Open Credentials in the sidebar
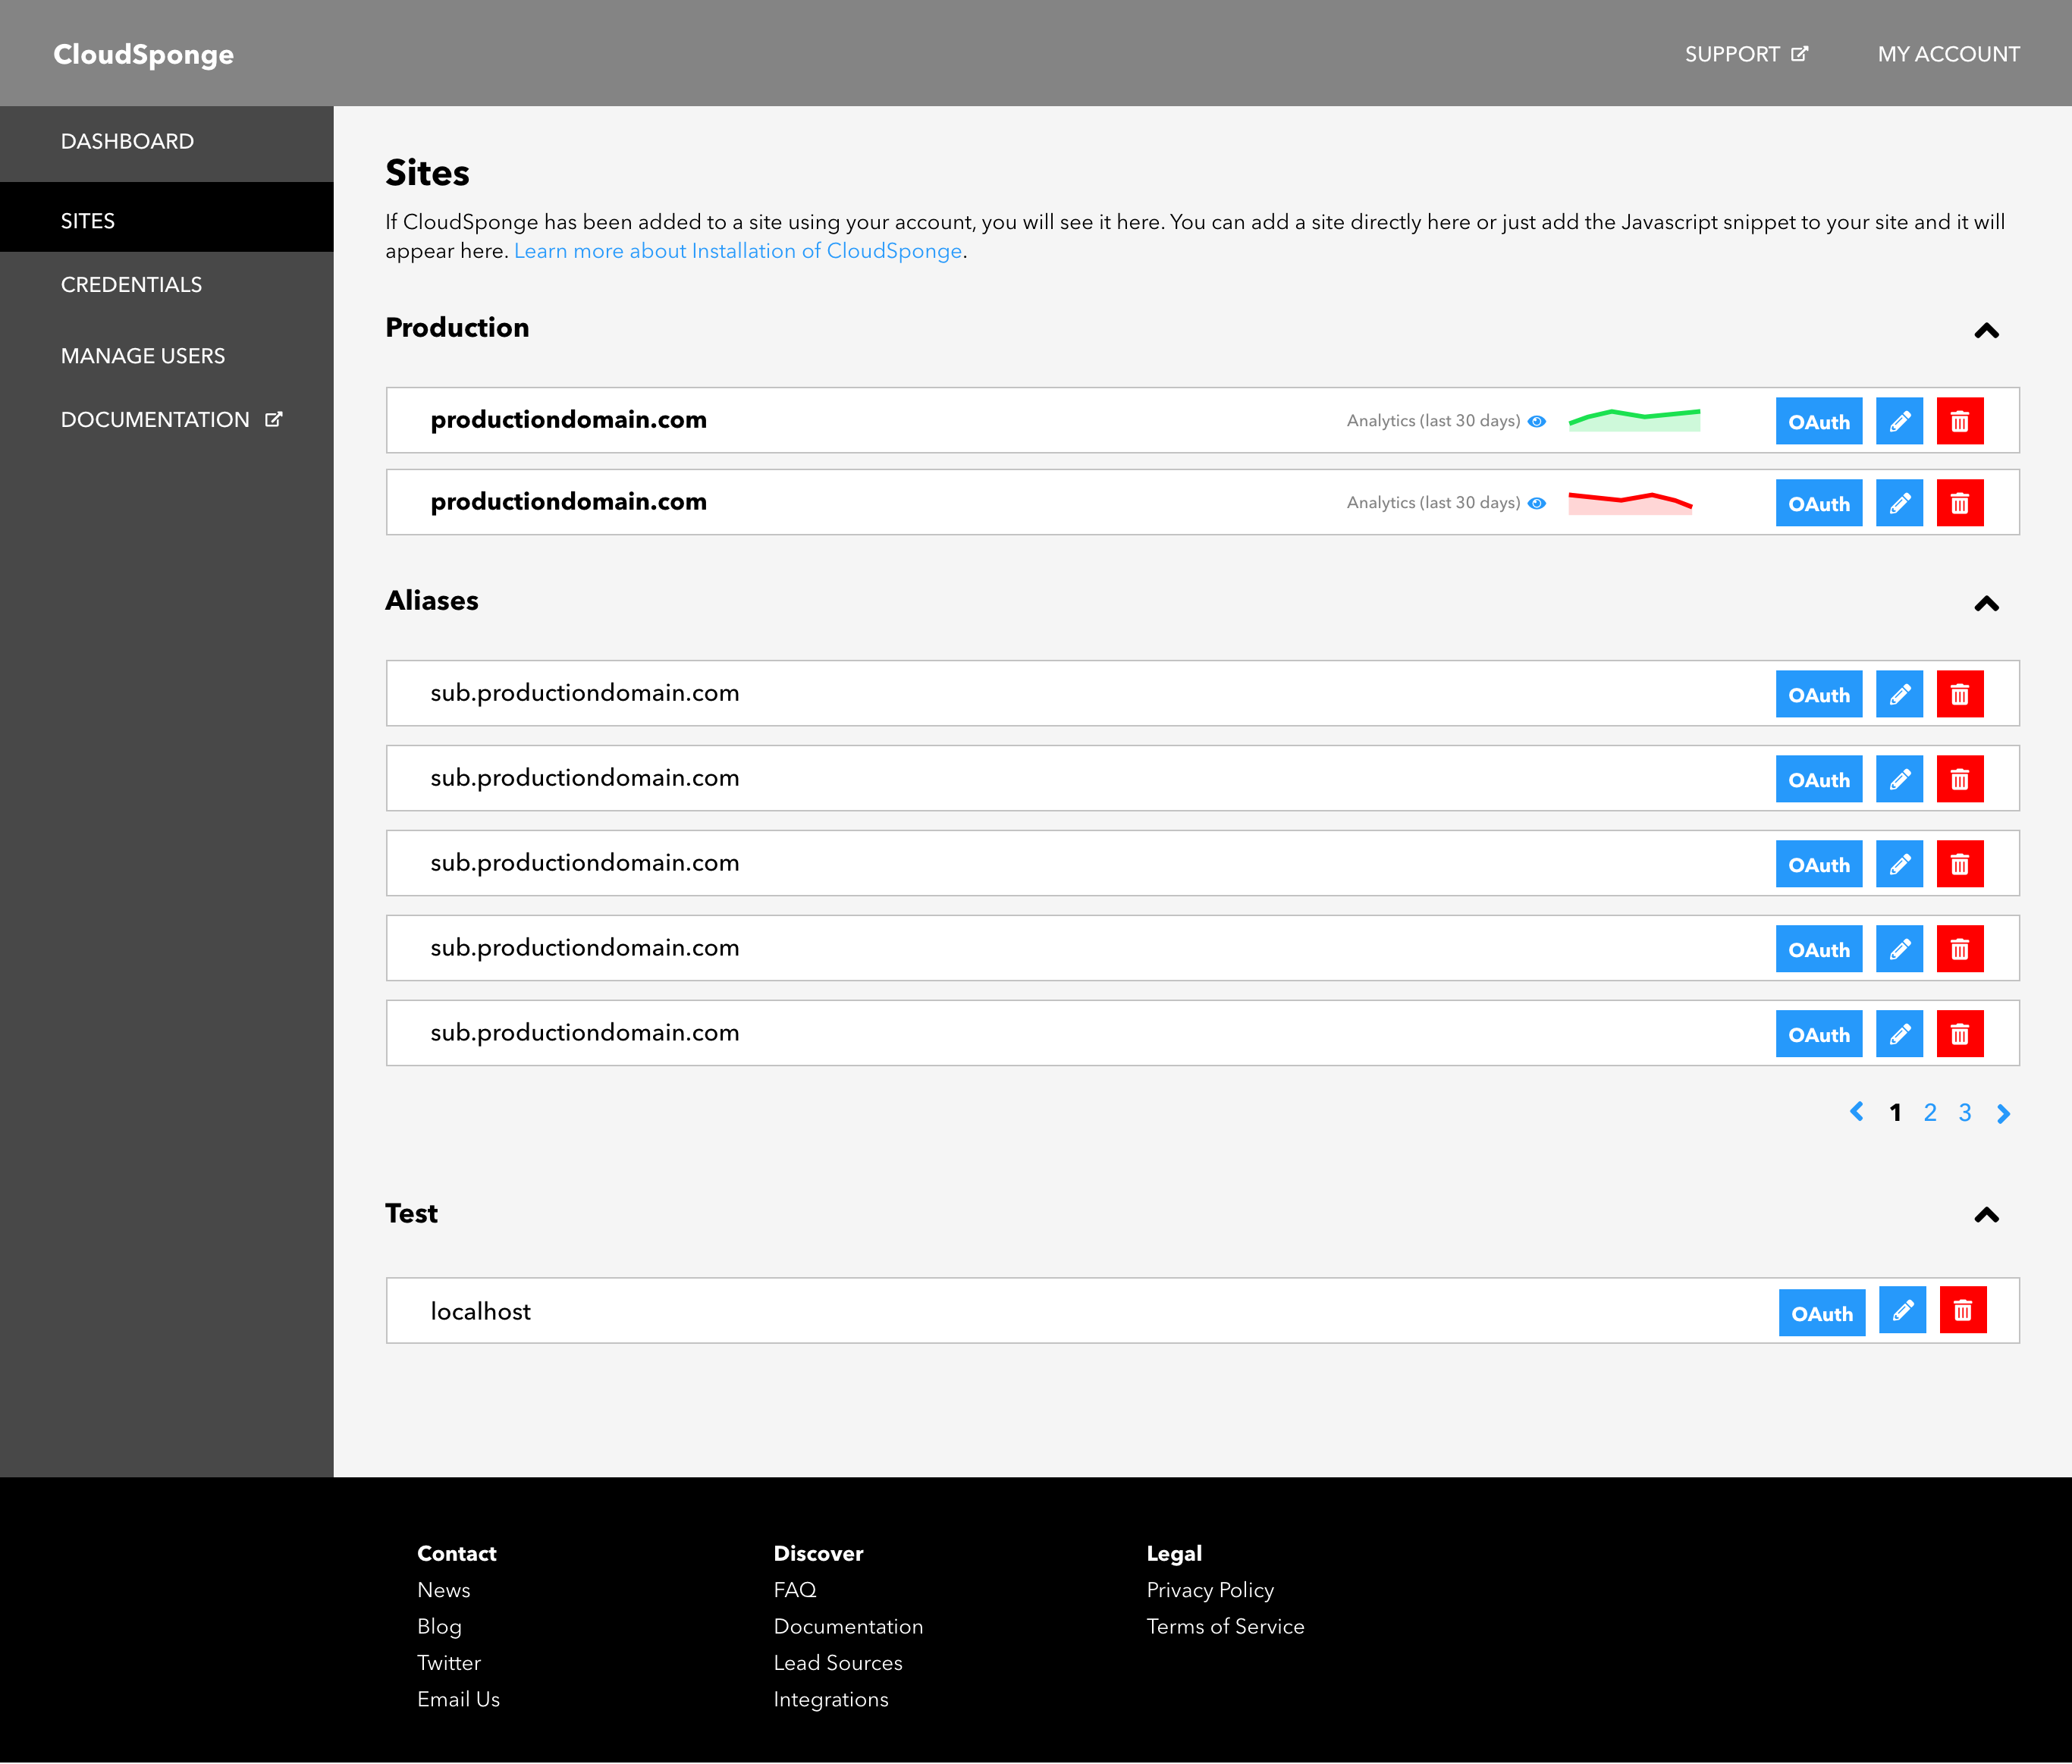The width and height of the screenshot is (2072, 1764). 131,285
